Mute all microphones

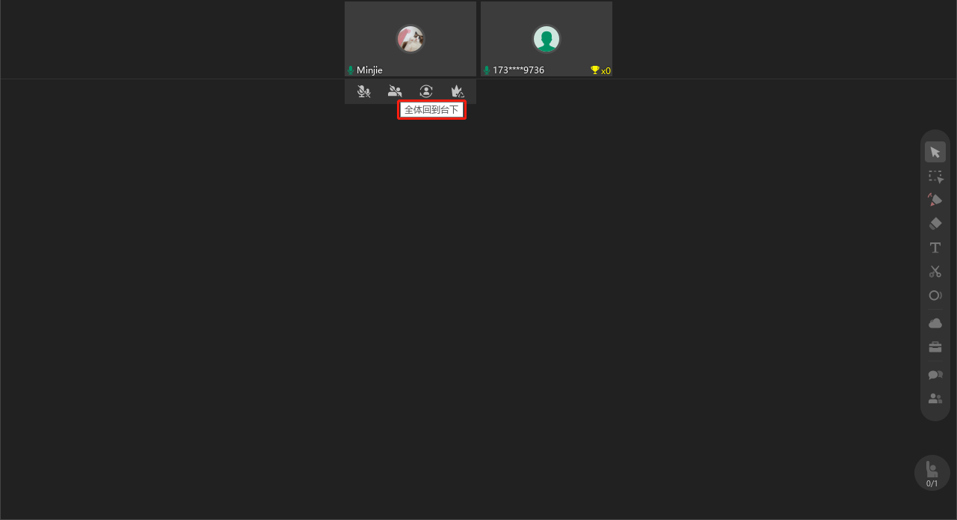363,91
